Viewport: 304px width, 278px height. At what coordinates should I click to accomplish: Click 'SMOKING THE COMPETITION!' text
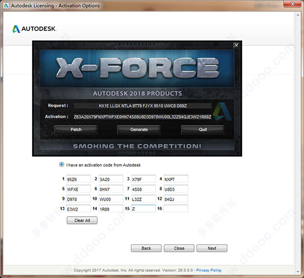tap(137, 146)
